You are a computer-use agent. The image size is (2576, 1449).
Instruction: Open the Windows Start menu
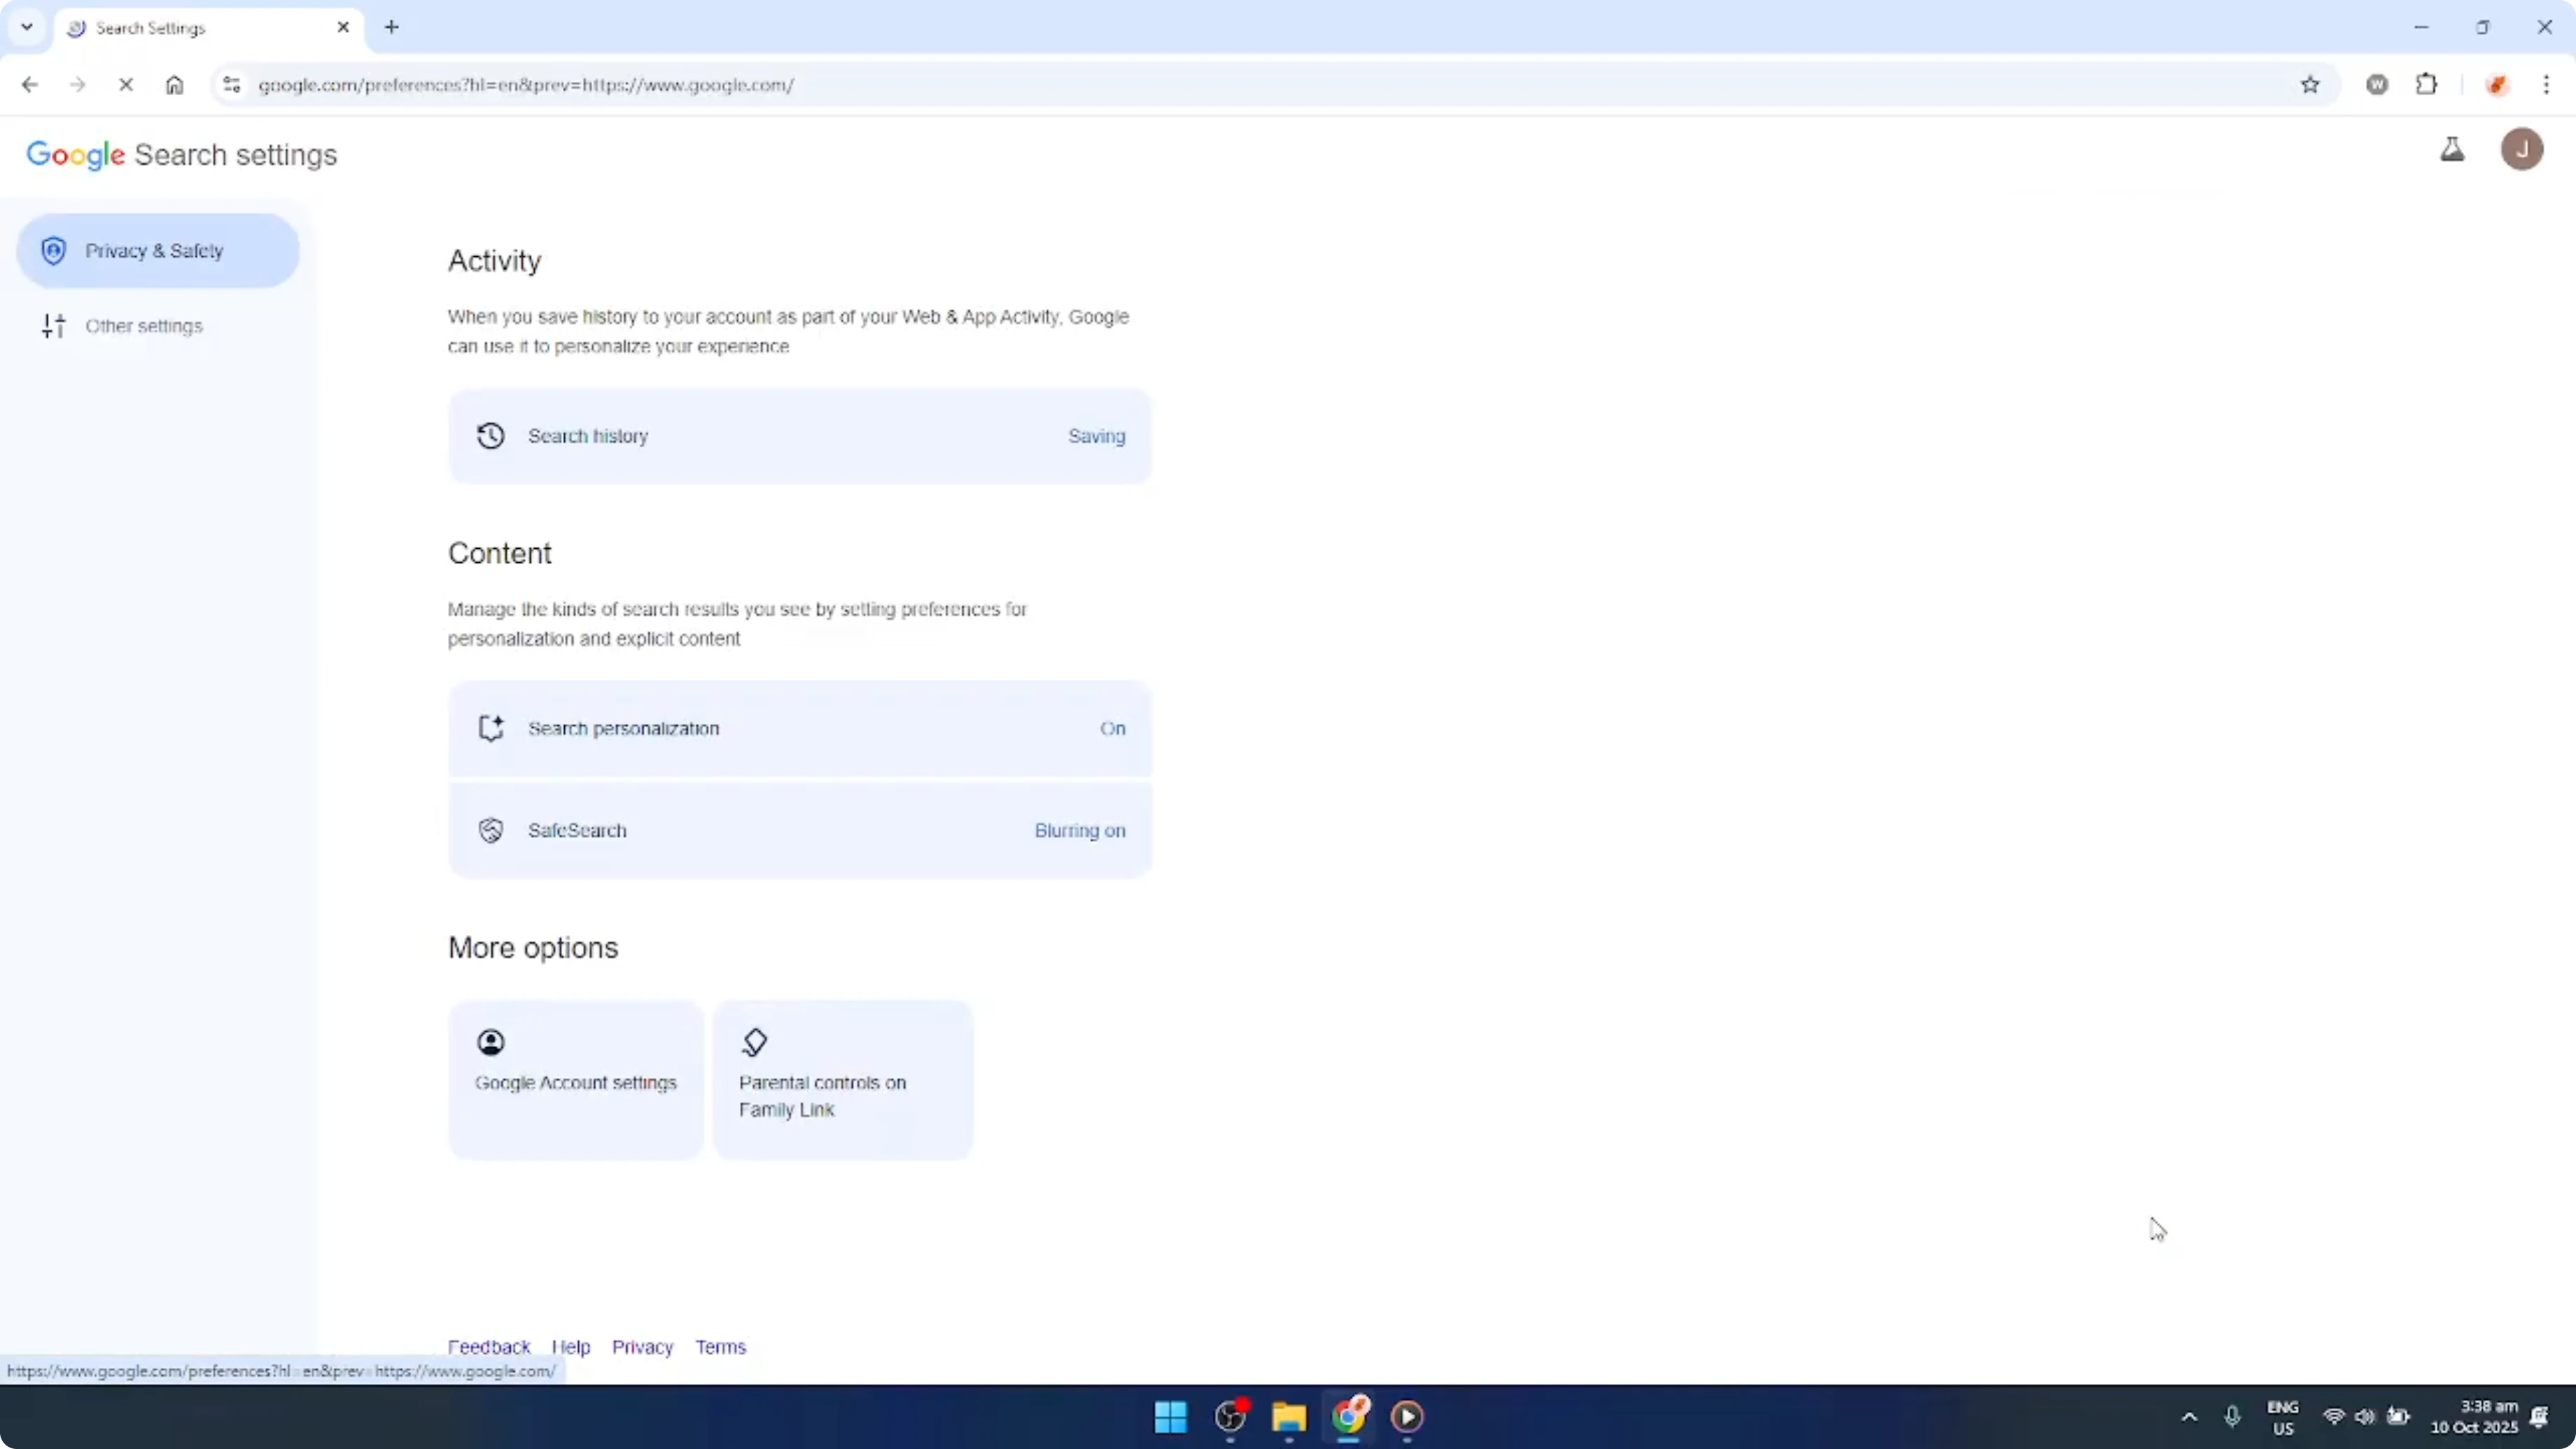coord(1170,1416)
